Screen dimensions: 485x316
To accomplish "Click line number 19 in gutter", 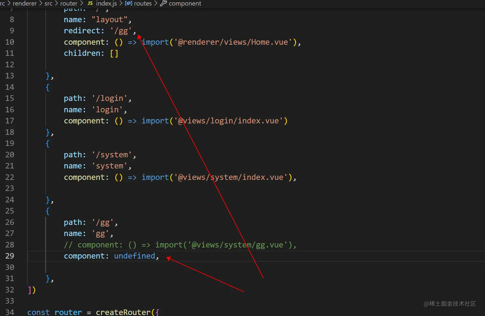I will click(10, 143).
